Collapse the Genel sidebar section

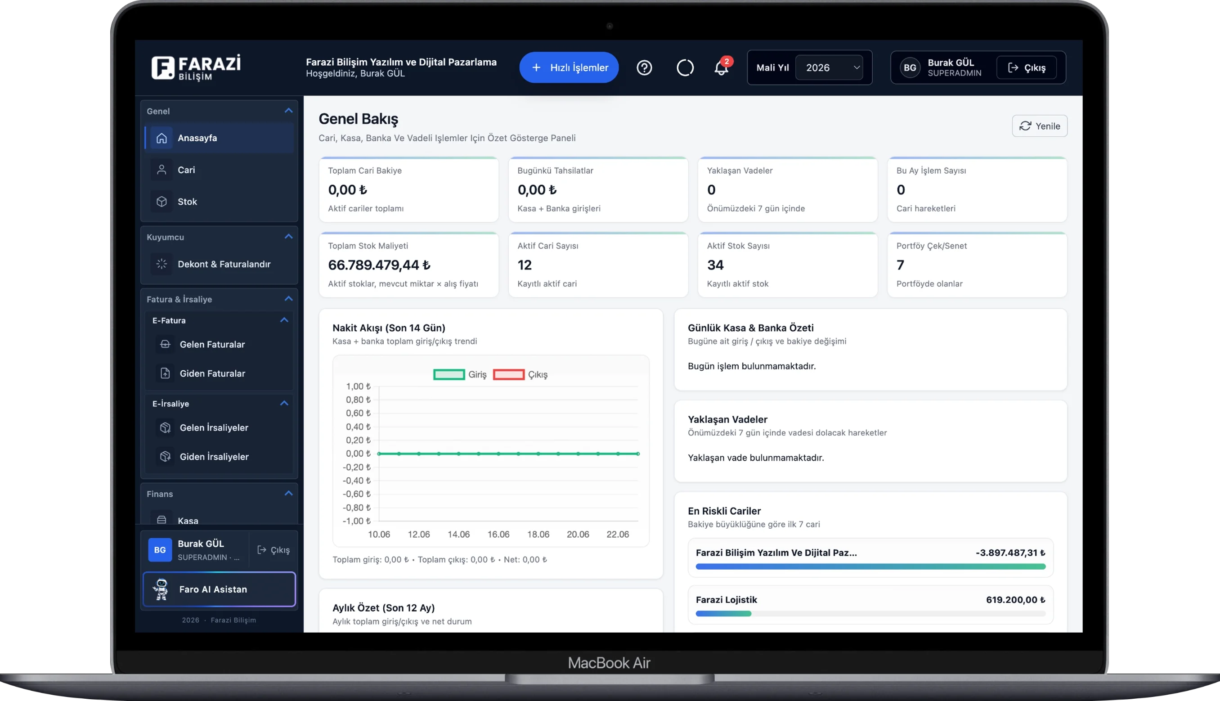(x=288, y=111)
